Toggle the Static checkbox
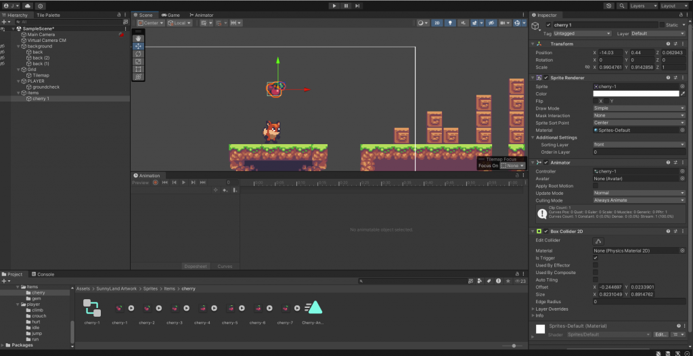The height and width of the screenshot is (356, 693). pos(662,25)
